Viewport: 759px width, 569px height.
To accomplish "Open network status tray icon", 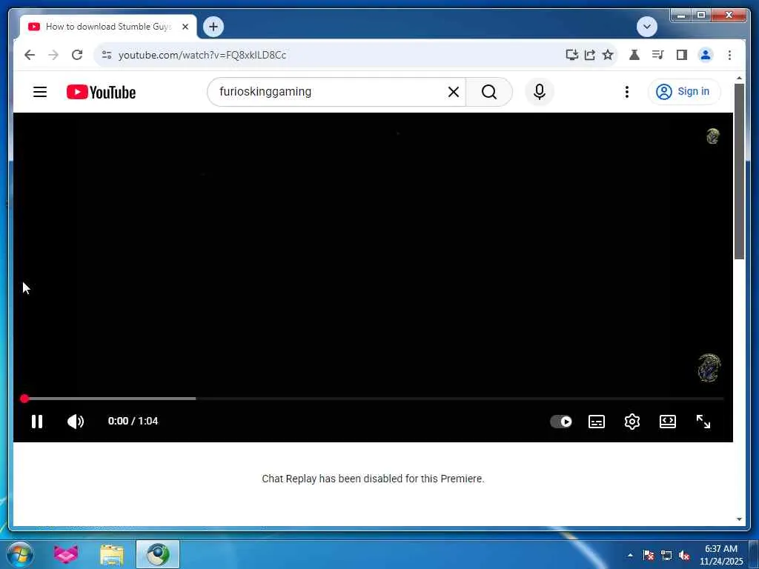I will 666,555.
